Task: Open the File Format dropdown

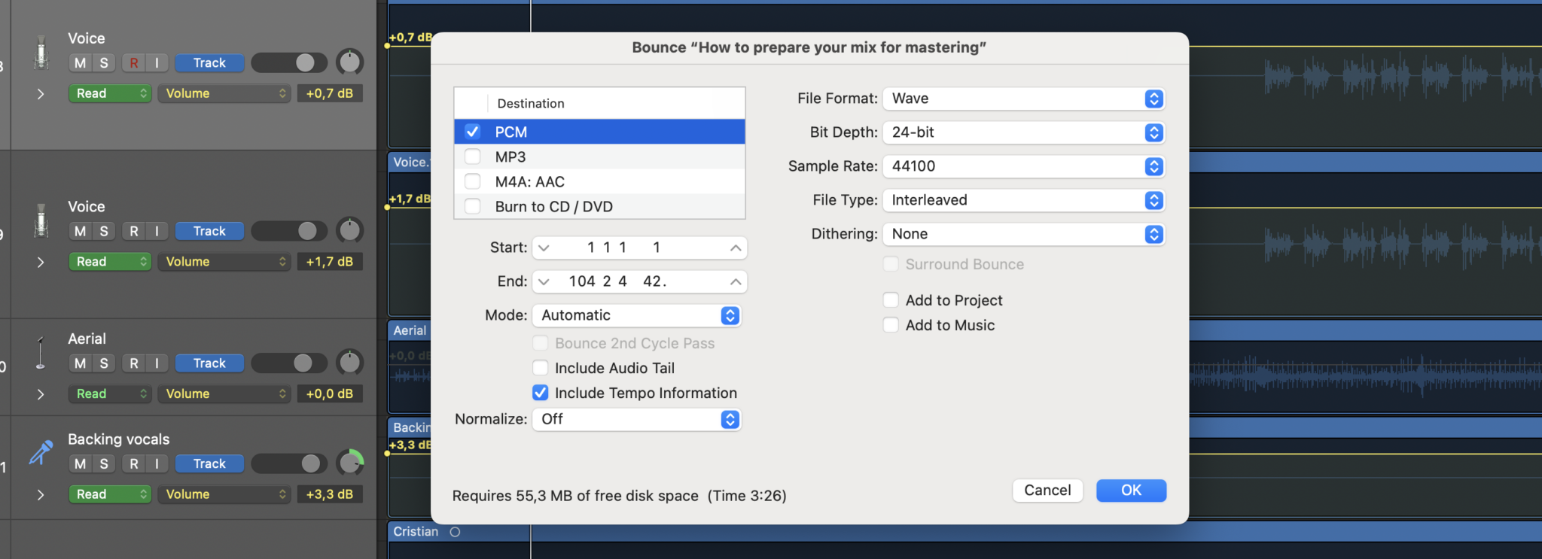Action: (1023, 99)
